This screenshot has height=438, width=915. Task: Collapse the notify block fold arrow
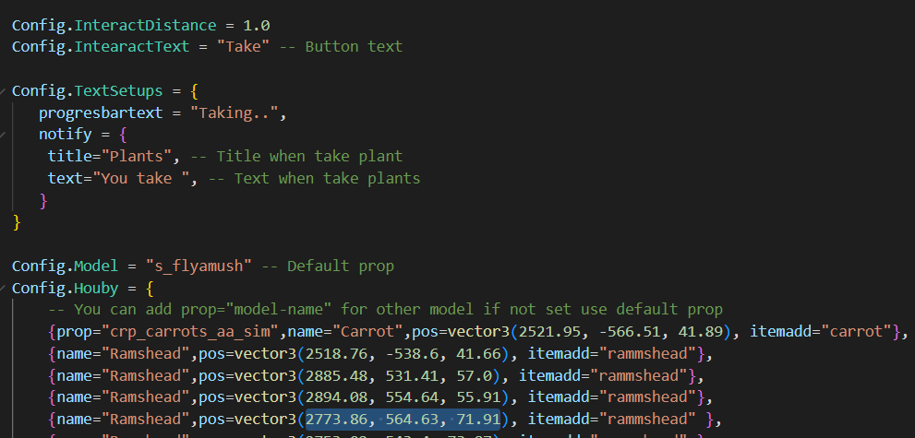[3, 135]
